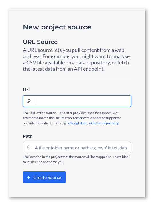Open the "a Google Doc" link
Screen dimensions: 155x207
click(77, 123)
